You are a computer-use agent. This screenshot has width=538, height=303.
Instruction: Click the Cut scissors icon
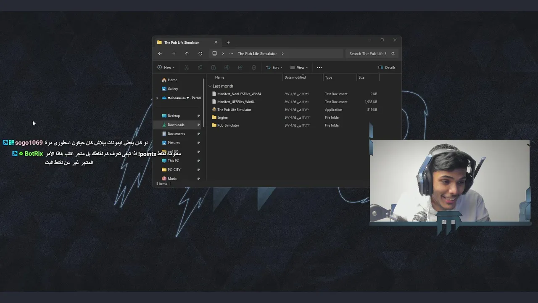point(187,67)
